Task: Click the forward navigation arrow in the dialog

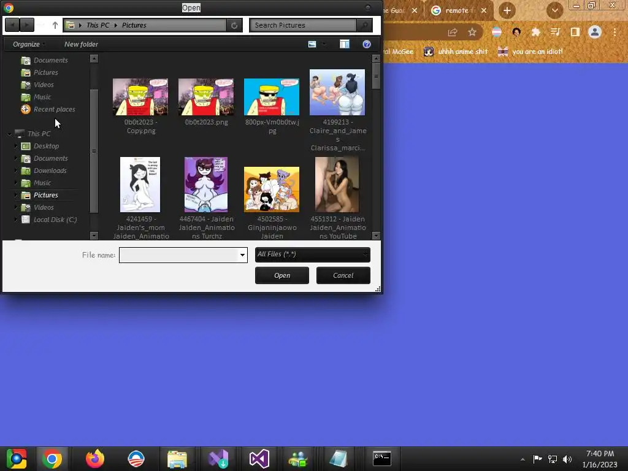Action: [x=27, y=25]
